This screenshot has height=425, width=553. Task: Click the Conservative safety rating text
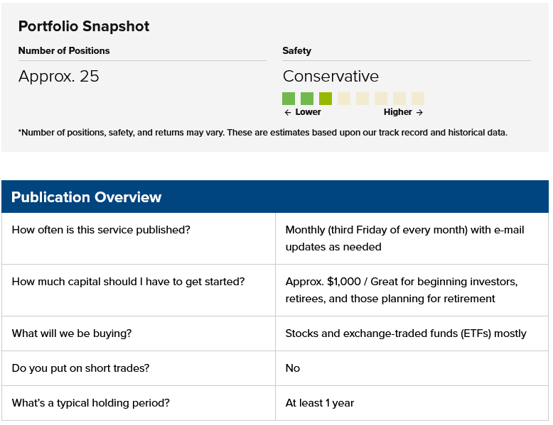click(331, 76)
